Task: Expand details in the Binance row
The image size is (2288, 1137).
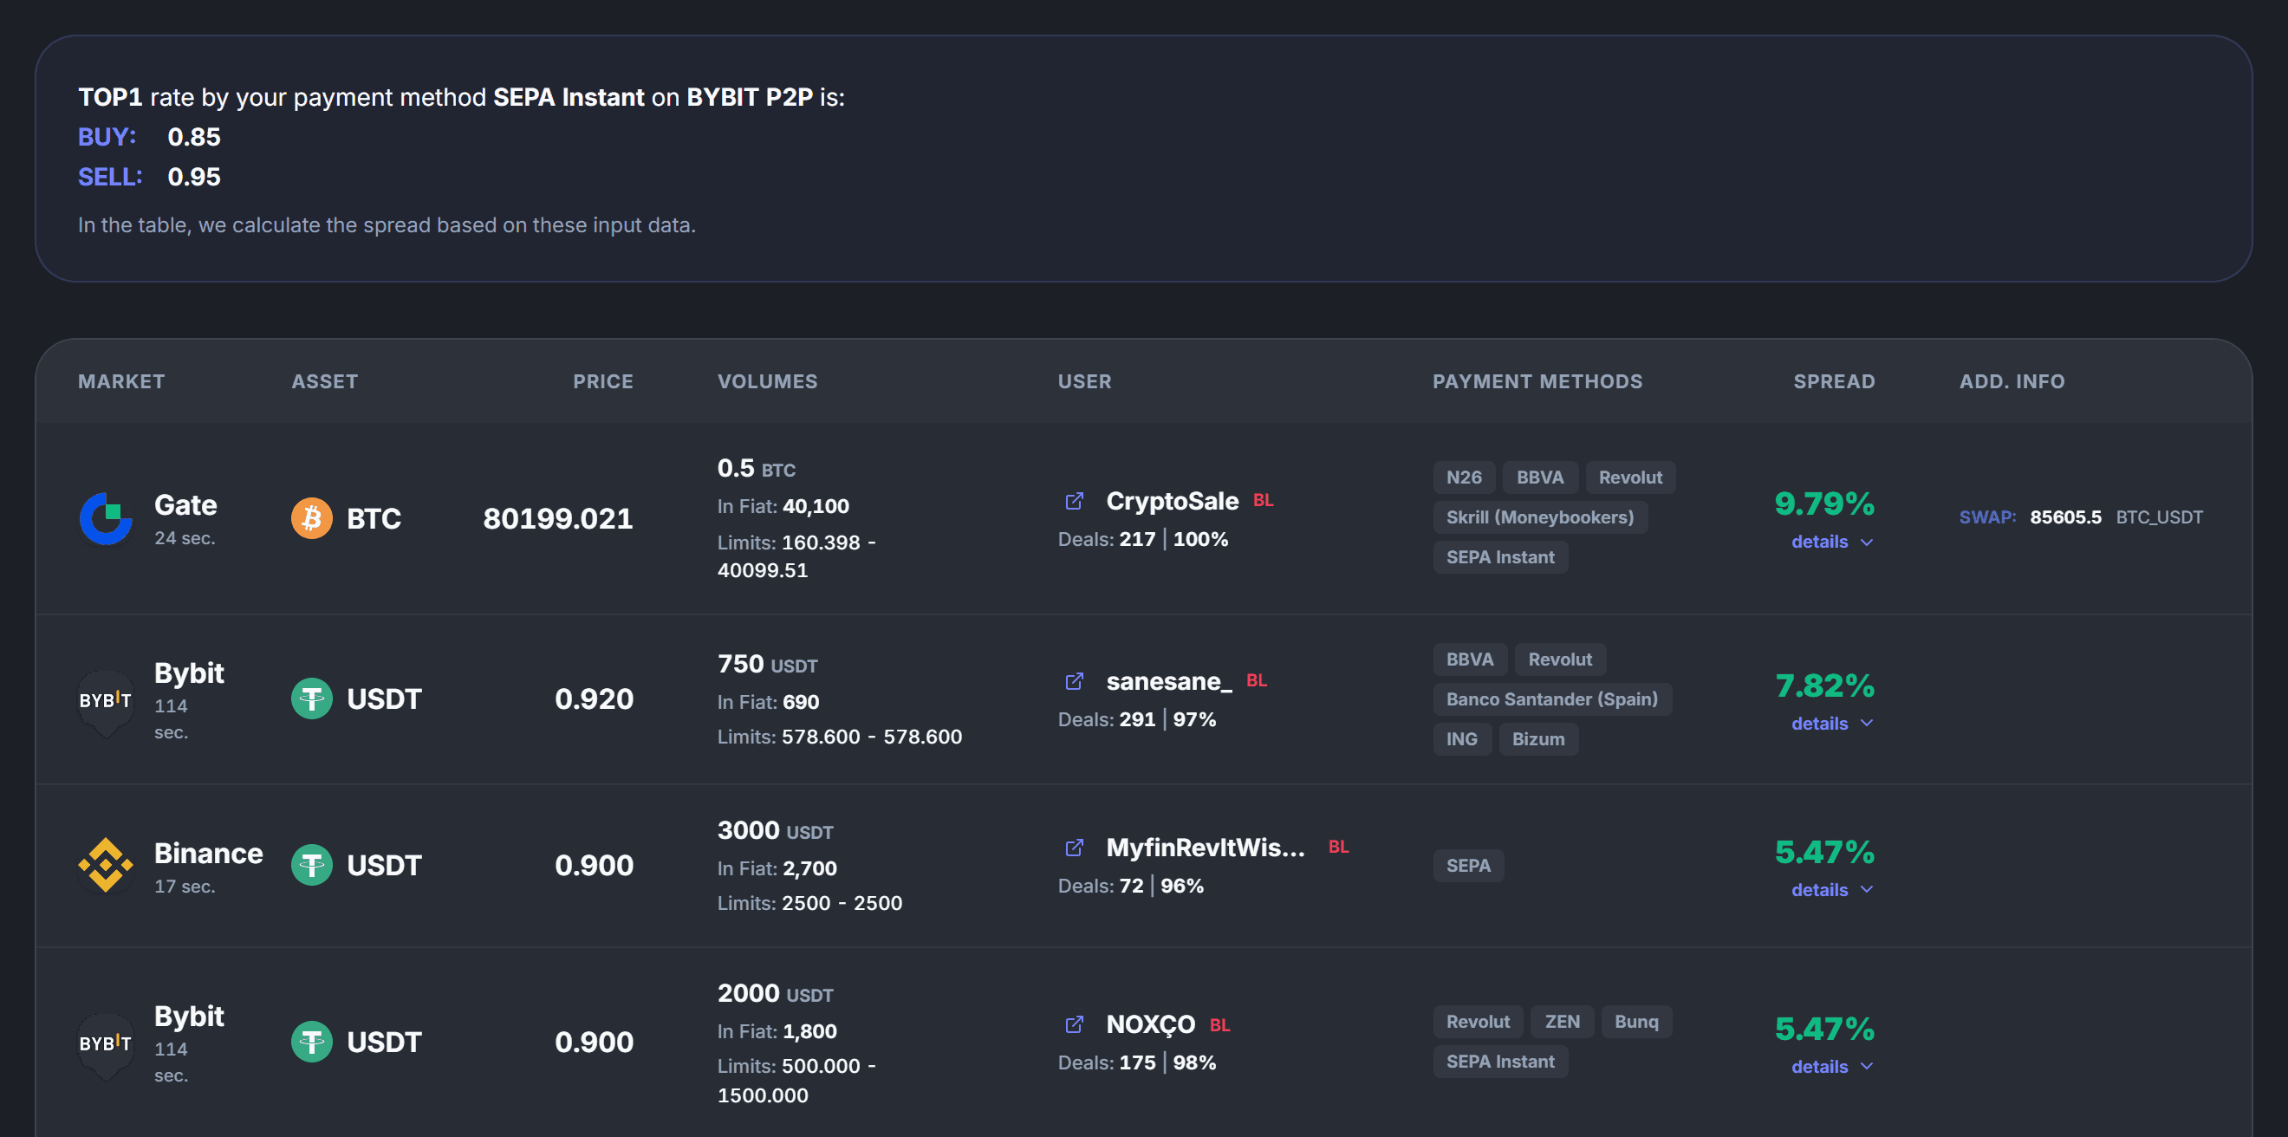Action: (1831, 890)
